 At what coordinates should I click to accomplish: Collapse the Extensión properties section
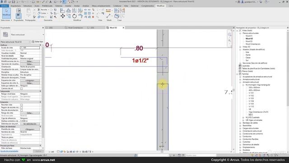40,102
